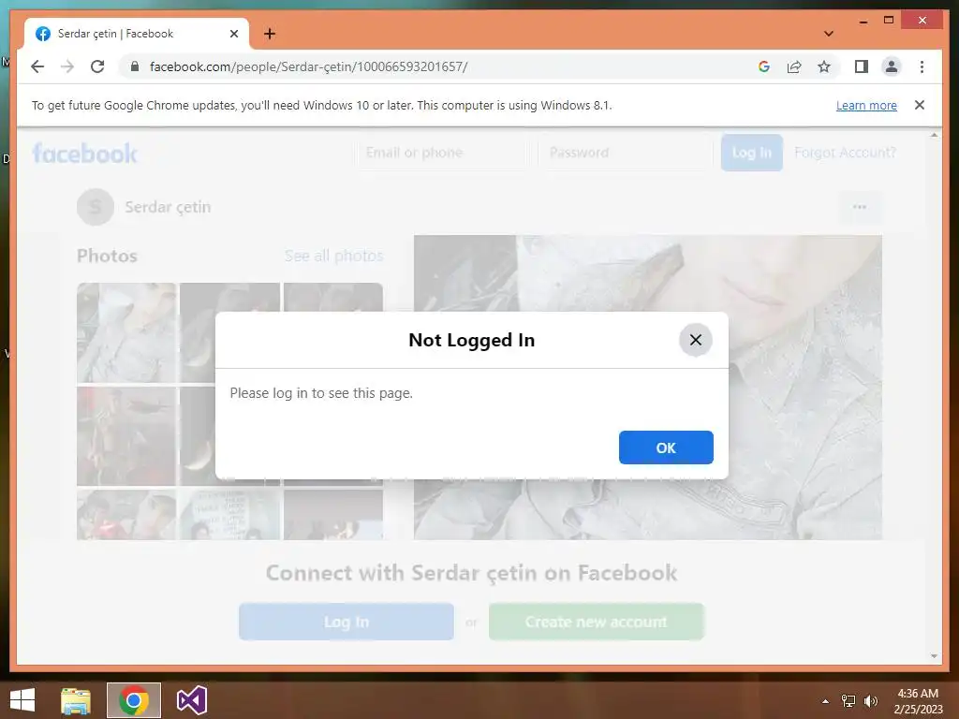Click the bottom Log In button

point(347,622)
